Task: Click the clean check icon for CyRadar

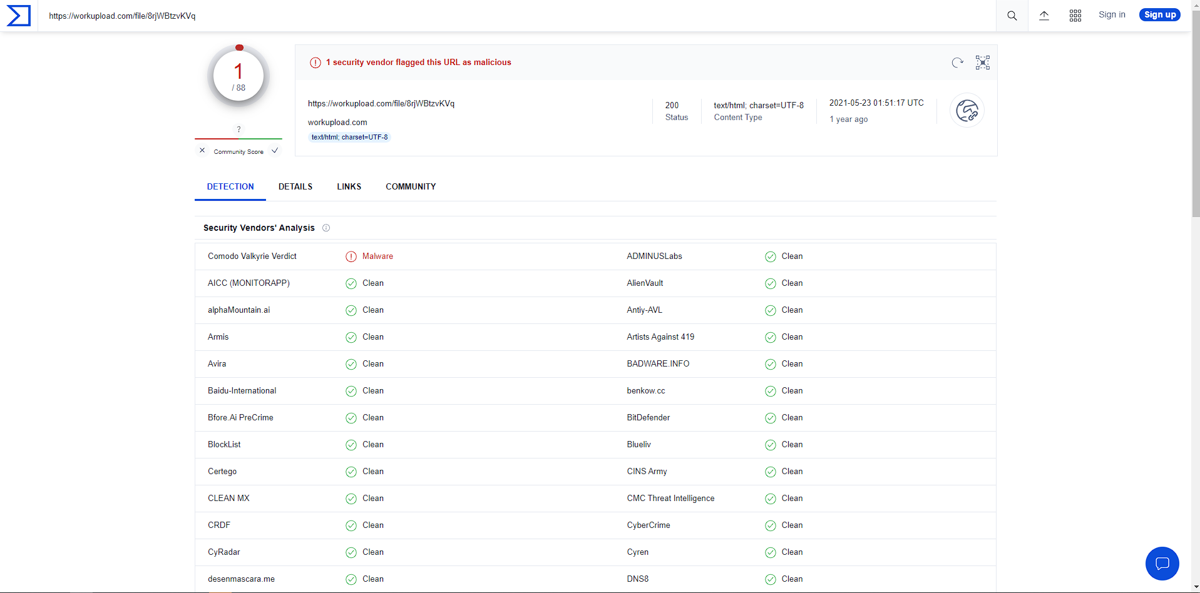Action: (x=351, y=552)
